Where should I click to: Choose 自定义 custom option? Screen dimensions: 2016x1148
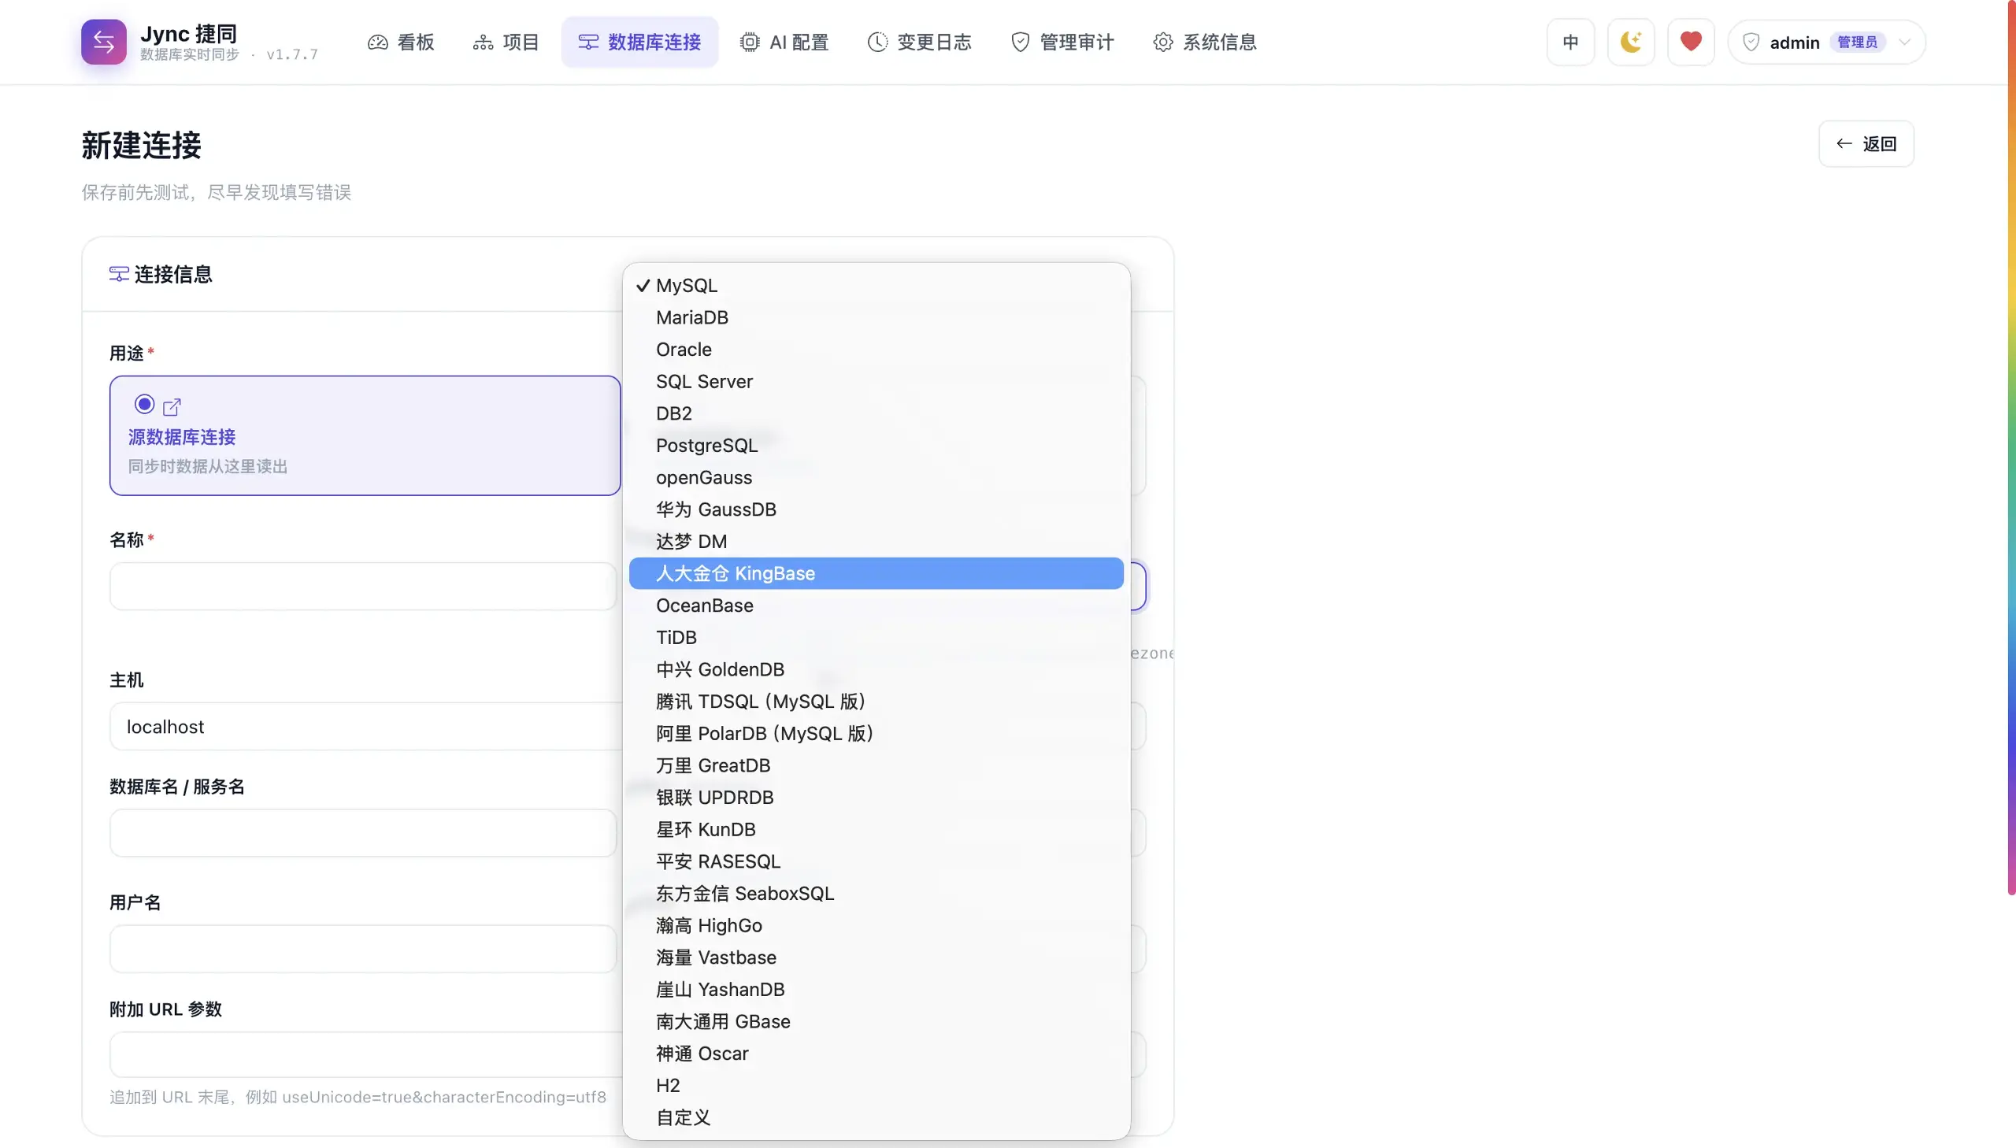click(x=876, y=1117)
